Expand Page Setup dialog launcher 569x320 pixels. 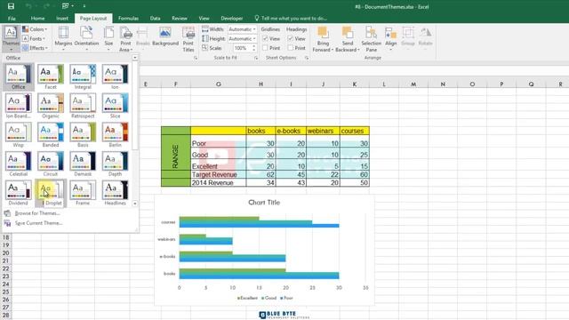tap(196, 58)
